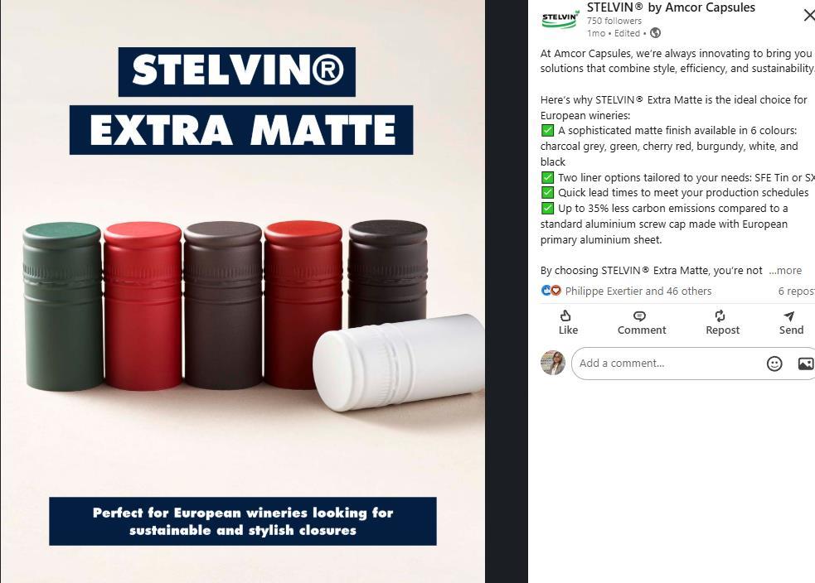Close the post viewer with X
The height and width of the screenshot is (583, 815).
(808, 16)
